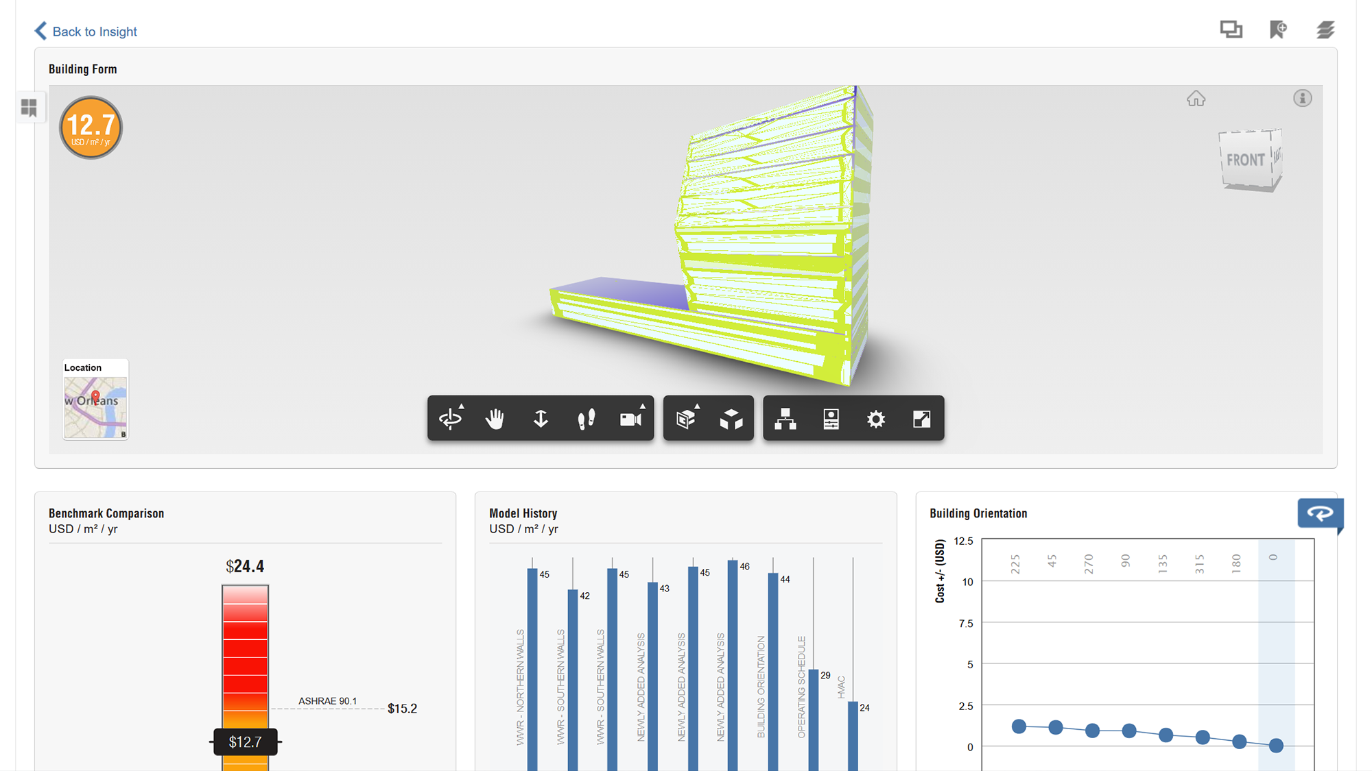Open the section analysis box tool
Screen dimensions: 1372x771
[686, 418]
